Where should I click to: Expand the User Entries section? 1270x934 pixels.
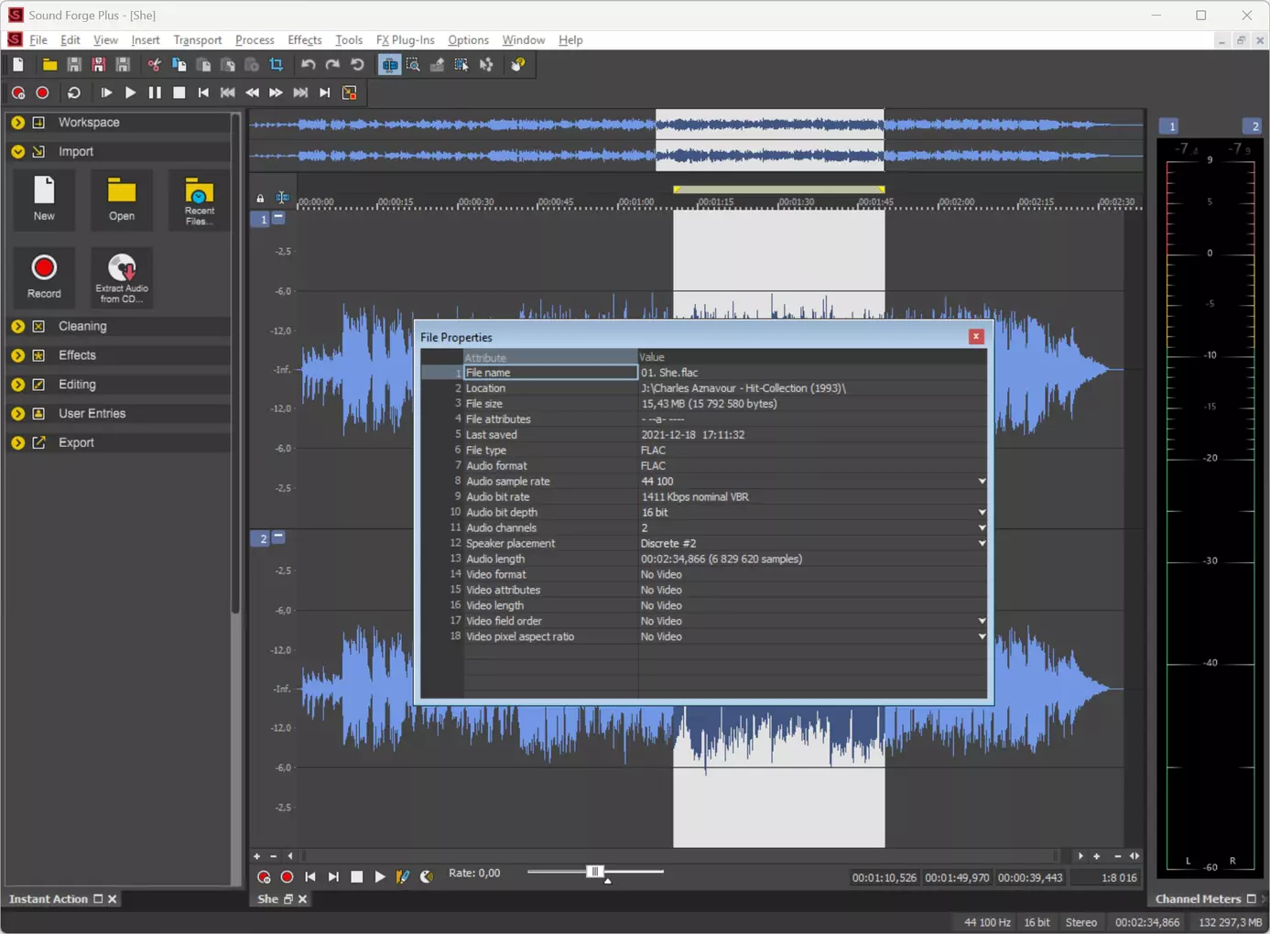[x=18, y=414]
